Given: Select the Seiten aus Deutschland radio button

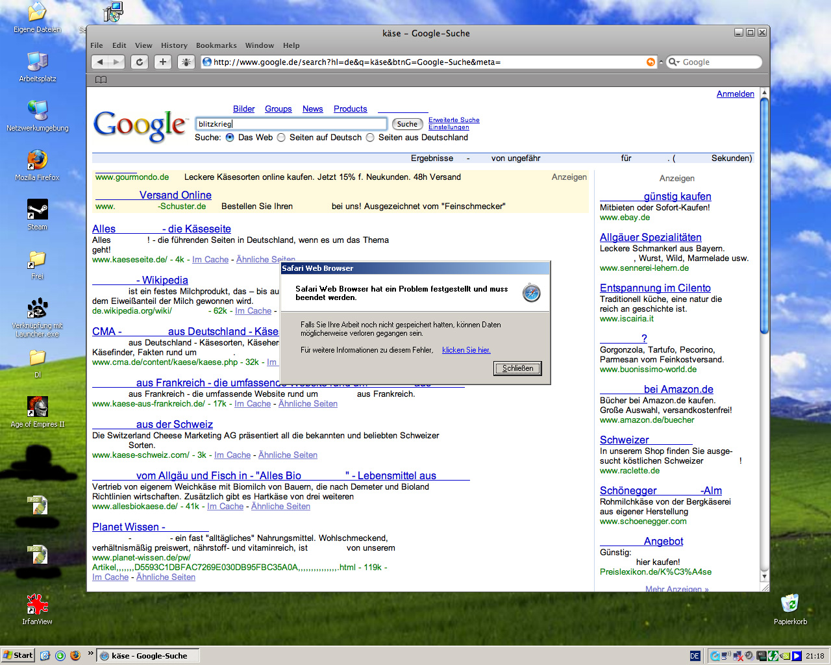Looking at the screenshot, I should coord(370,138).
